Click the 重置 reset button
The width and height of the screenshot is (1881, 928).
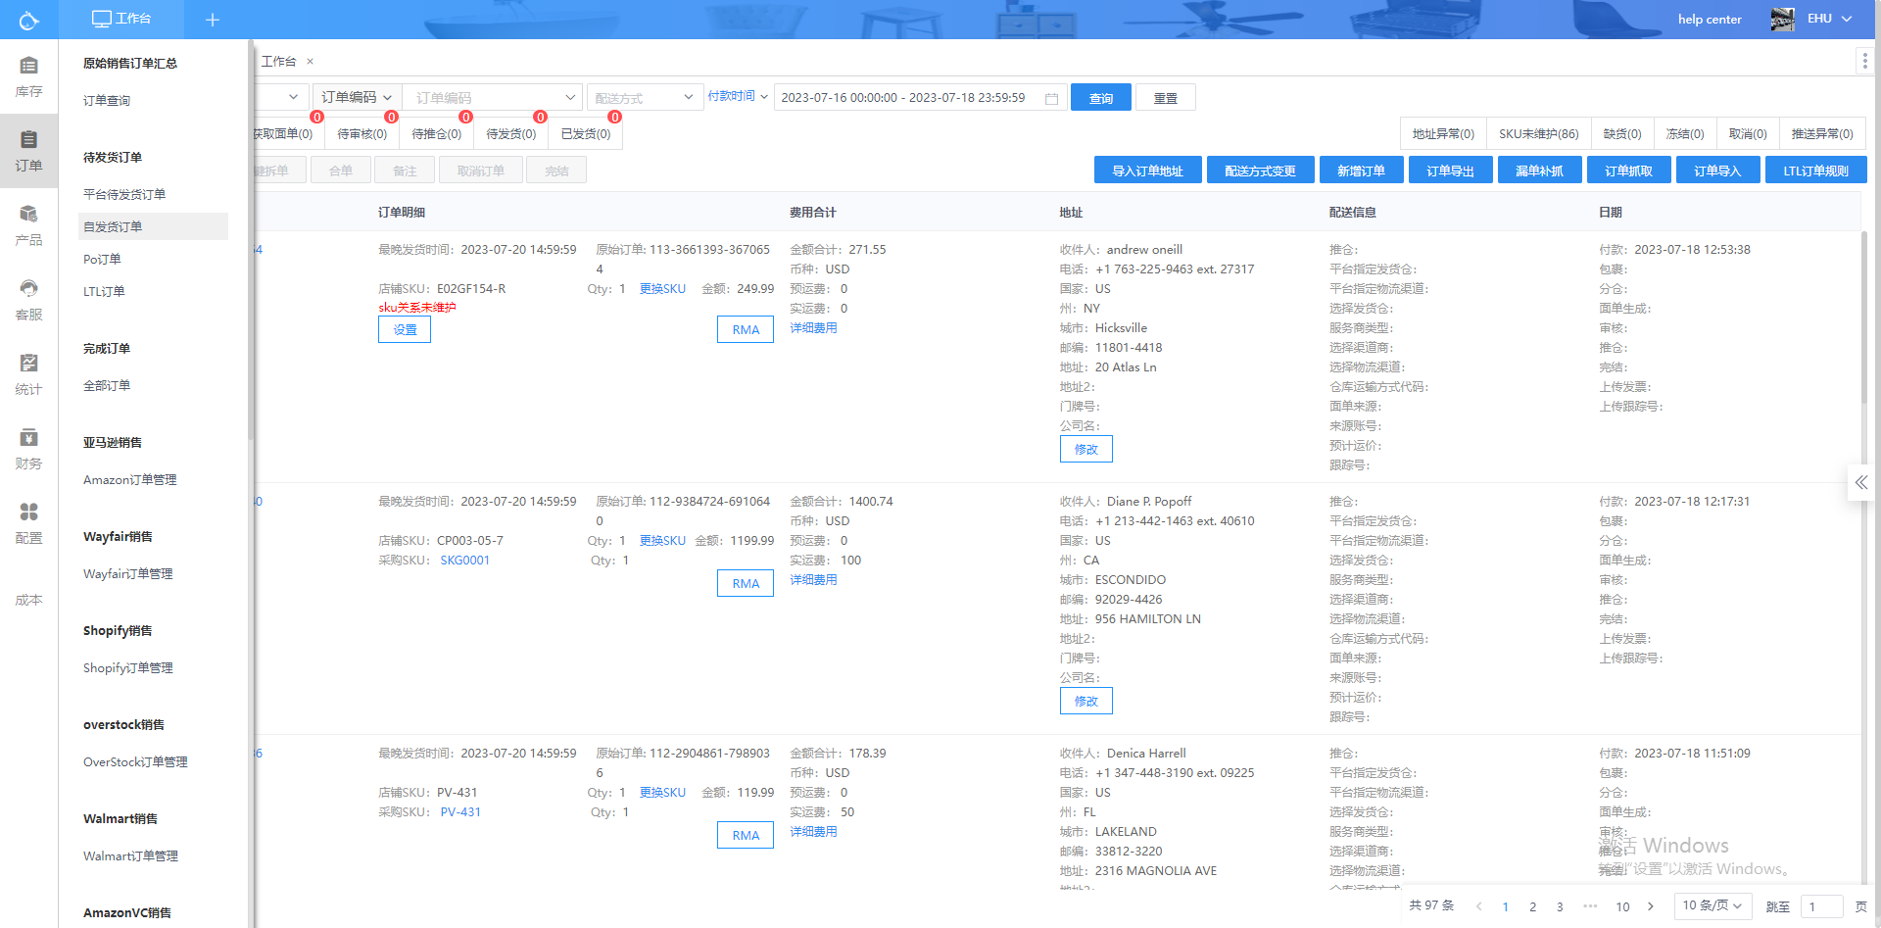tap(1166, 98)
